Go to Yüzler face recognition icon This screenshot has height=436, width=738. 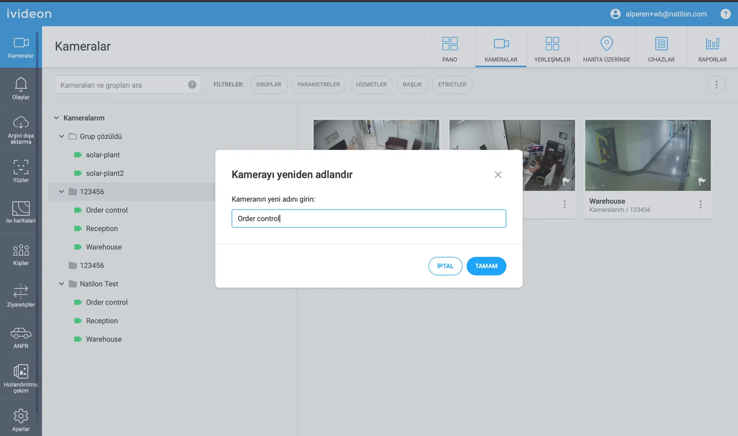[21, 167]
